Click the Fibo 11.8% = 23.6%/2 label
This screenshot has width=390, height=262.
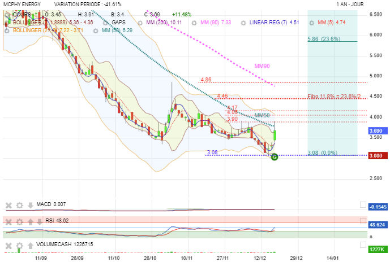pyautogui.click(x=334, y=96)
